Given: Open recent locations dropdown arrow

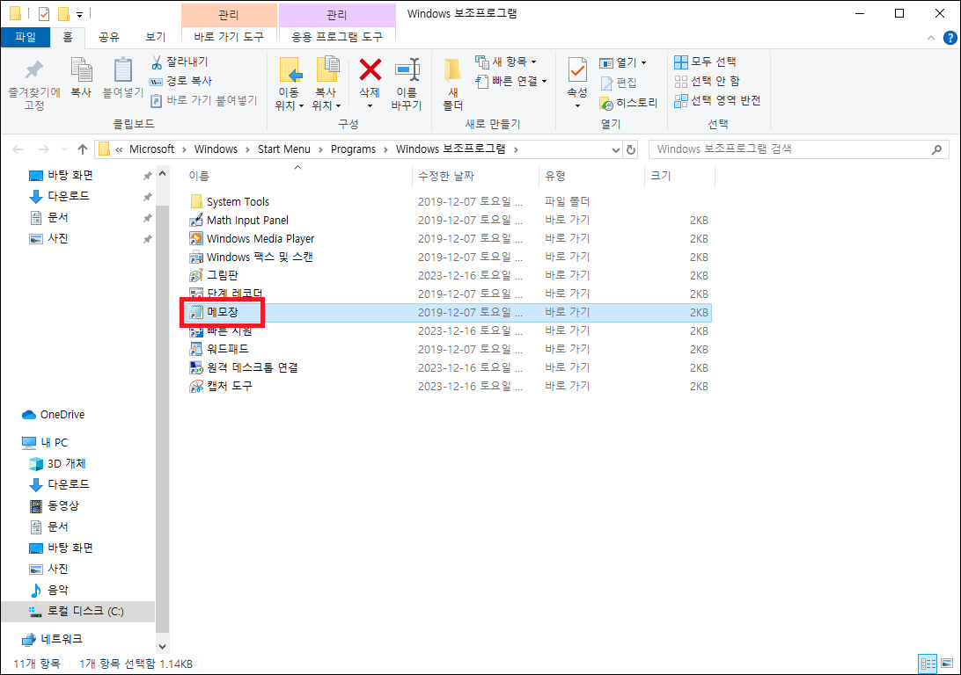Looking at the screenshot, I should (x=65, y=149).
